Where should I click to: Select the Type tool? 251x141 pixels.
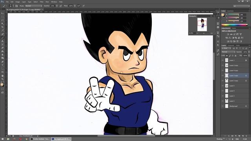pyautogui.click(x=2, y=65)
